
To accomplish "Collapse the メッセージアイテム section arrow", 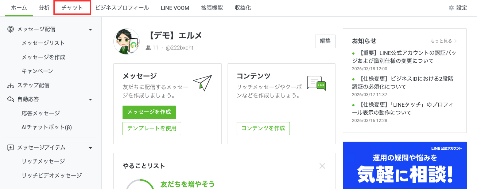I will (x=90, y=148).
